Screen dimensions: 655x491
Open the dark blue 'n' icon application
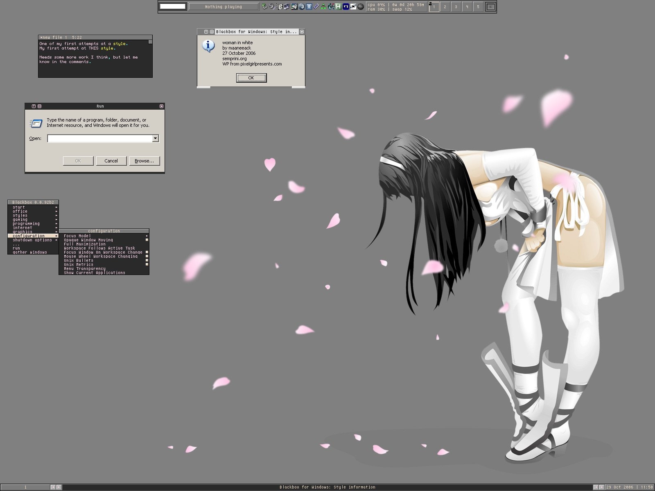coord(346,7)
